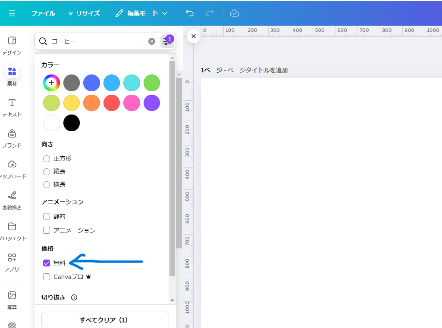Open the テキスト sidebar tab
The image size is (442, 328).
tap(12, 108)
